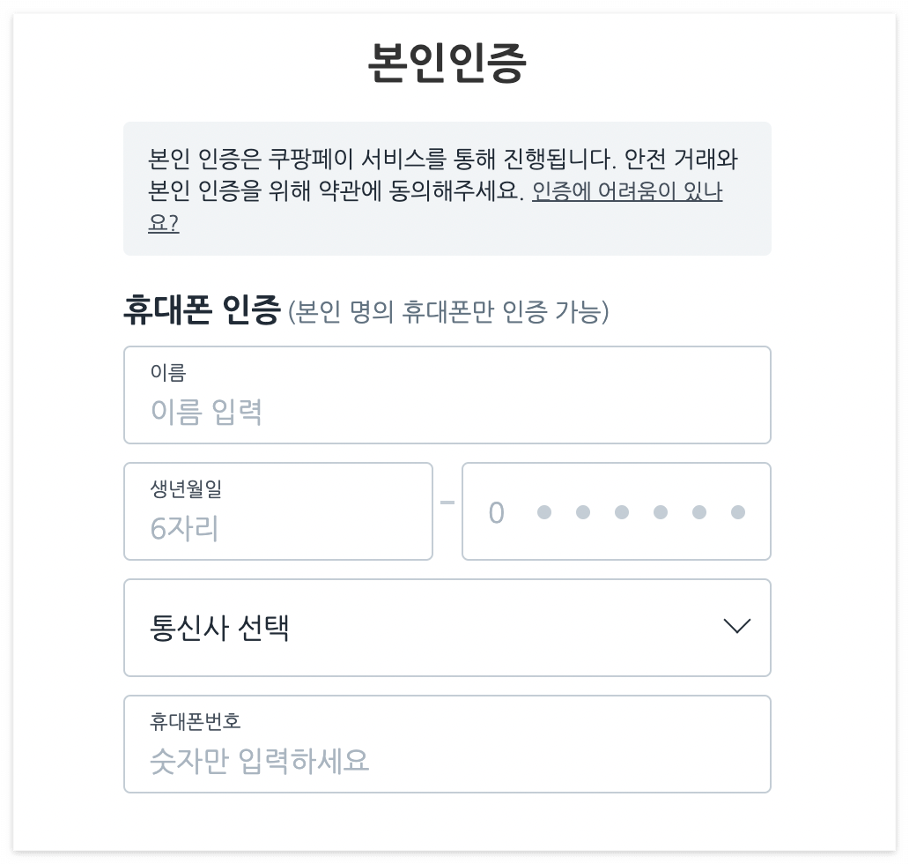Click the last masked dot indicator

coord(736,512)
